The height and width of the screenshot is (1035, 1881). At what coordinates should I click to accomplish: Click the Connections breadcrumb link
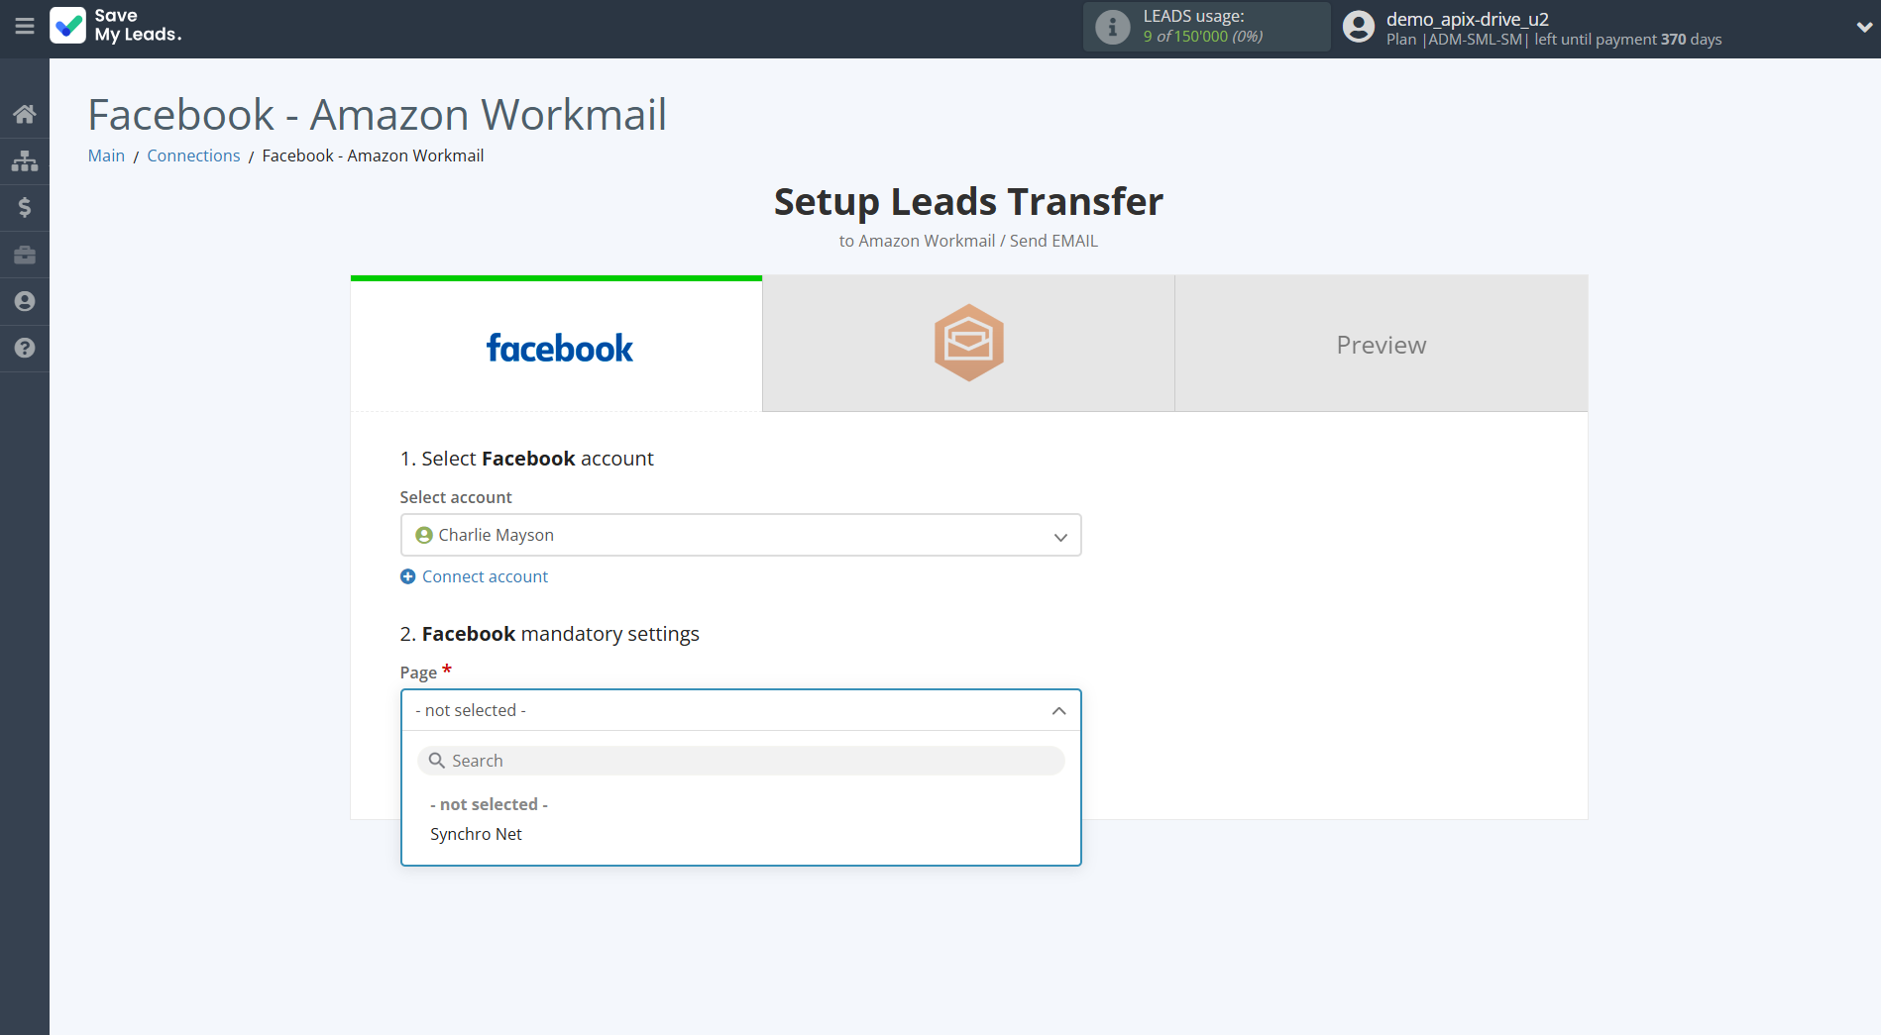[193, 155]
